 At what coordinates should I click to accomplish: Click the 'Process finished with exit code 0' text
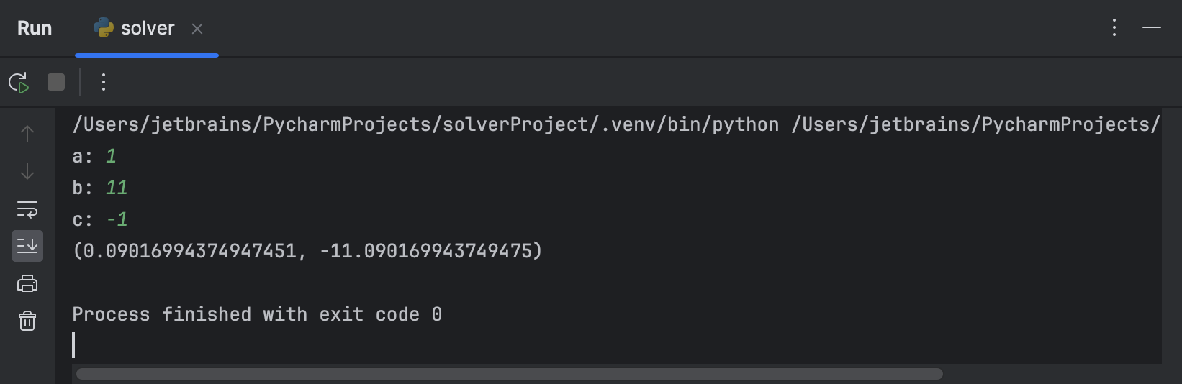coord(257,314)
